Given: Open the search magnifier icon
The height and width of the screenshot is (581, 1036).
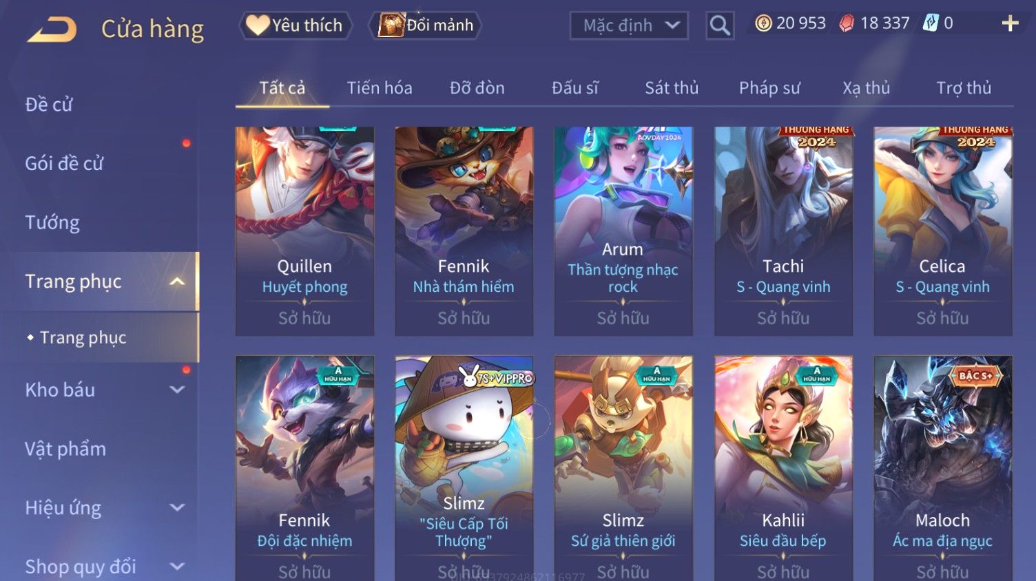Looking at the screenshot, I should [x=720, y=25].
